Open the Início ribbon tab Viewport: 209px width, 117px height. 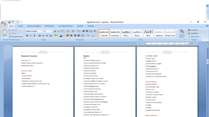click(x=11, y=26)
